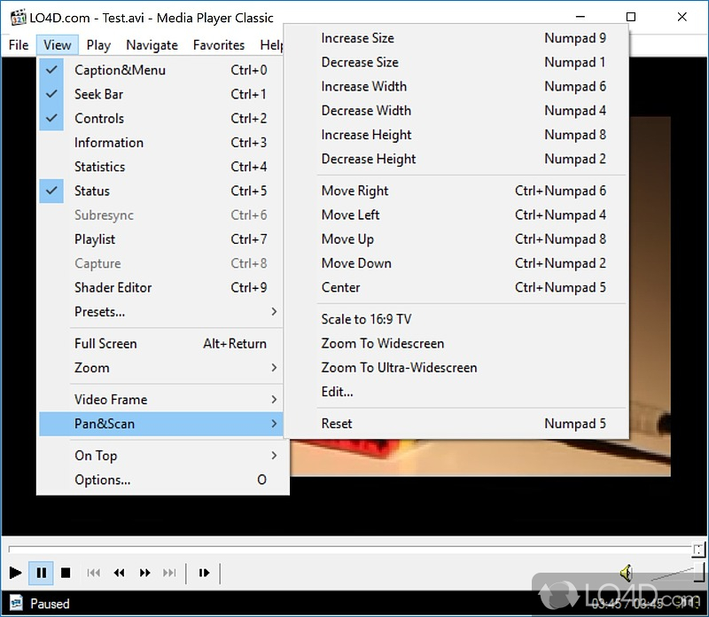The width and height of the screenshot is (709, 617).
Task: Click the rewind (decrease speed) icon
Action: pyautogui.click(x=119, y=573)
